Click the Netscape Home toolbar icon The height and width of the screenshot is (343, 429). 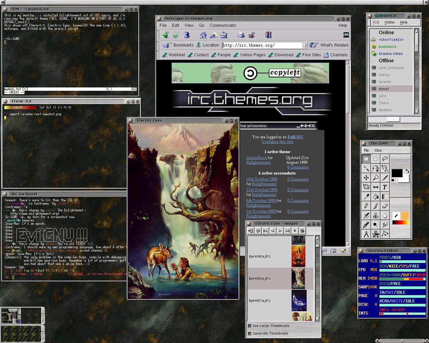[x=203, y=35]
